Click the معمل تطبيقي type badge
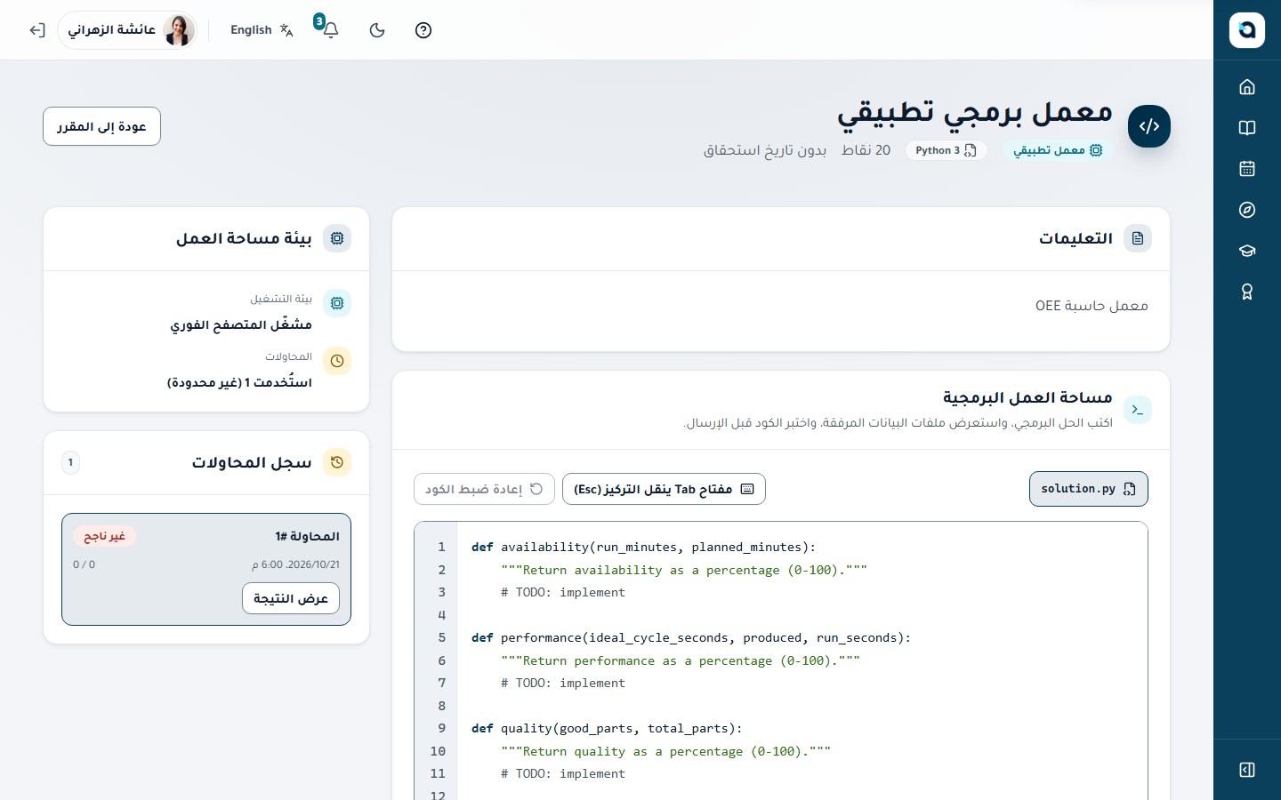This screenshot has width=1281, height=800. pos(1058,150)
